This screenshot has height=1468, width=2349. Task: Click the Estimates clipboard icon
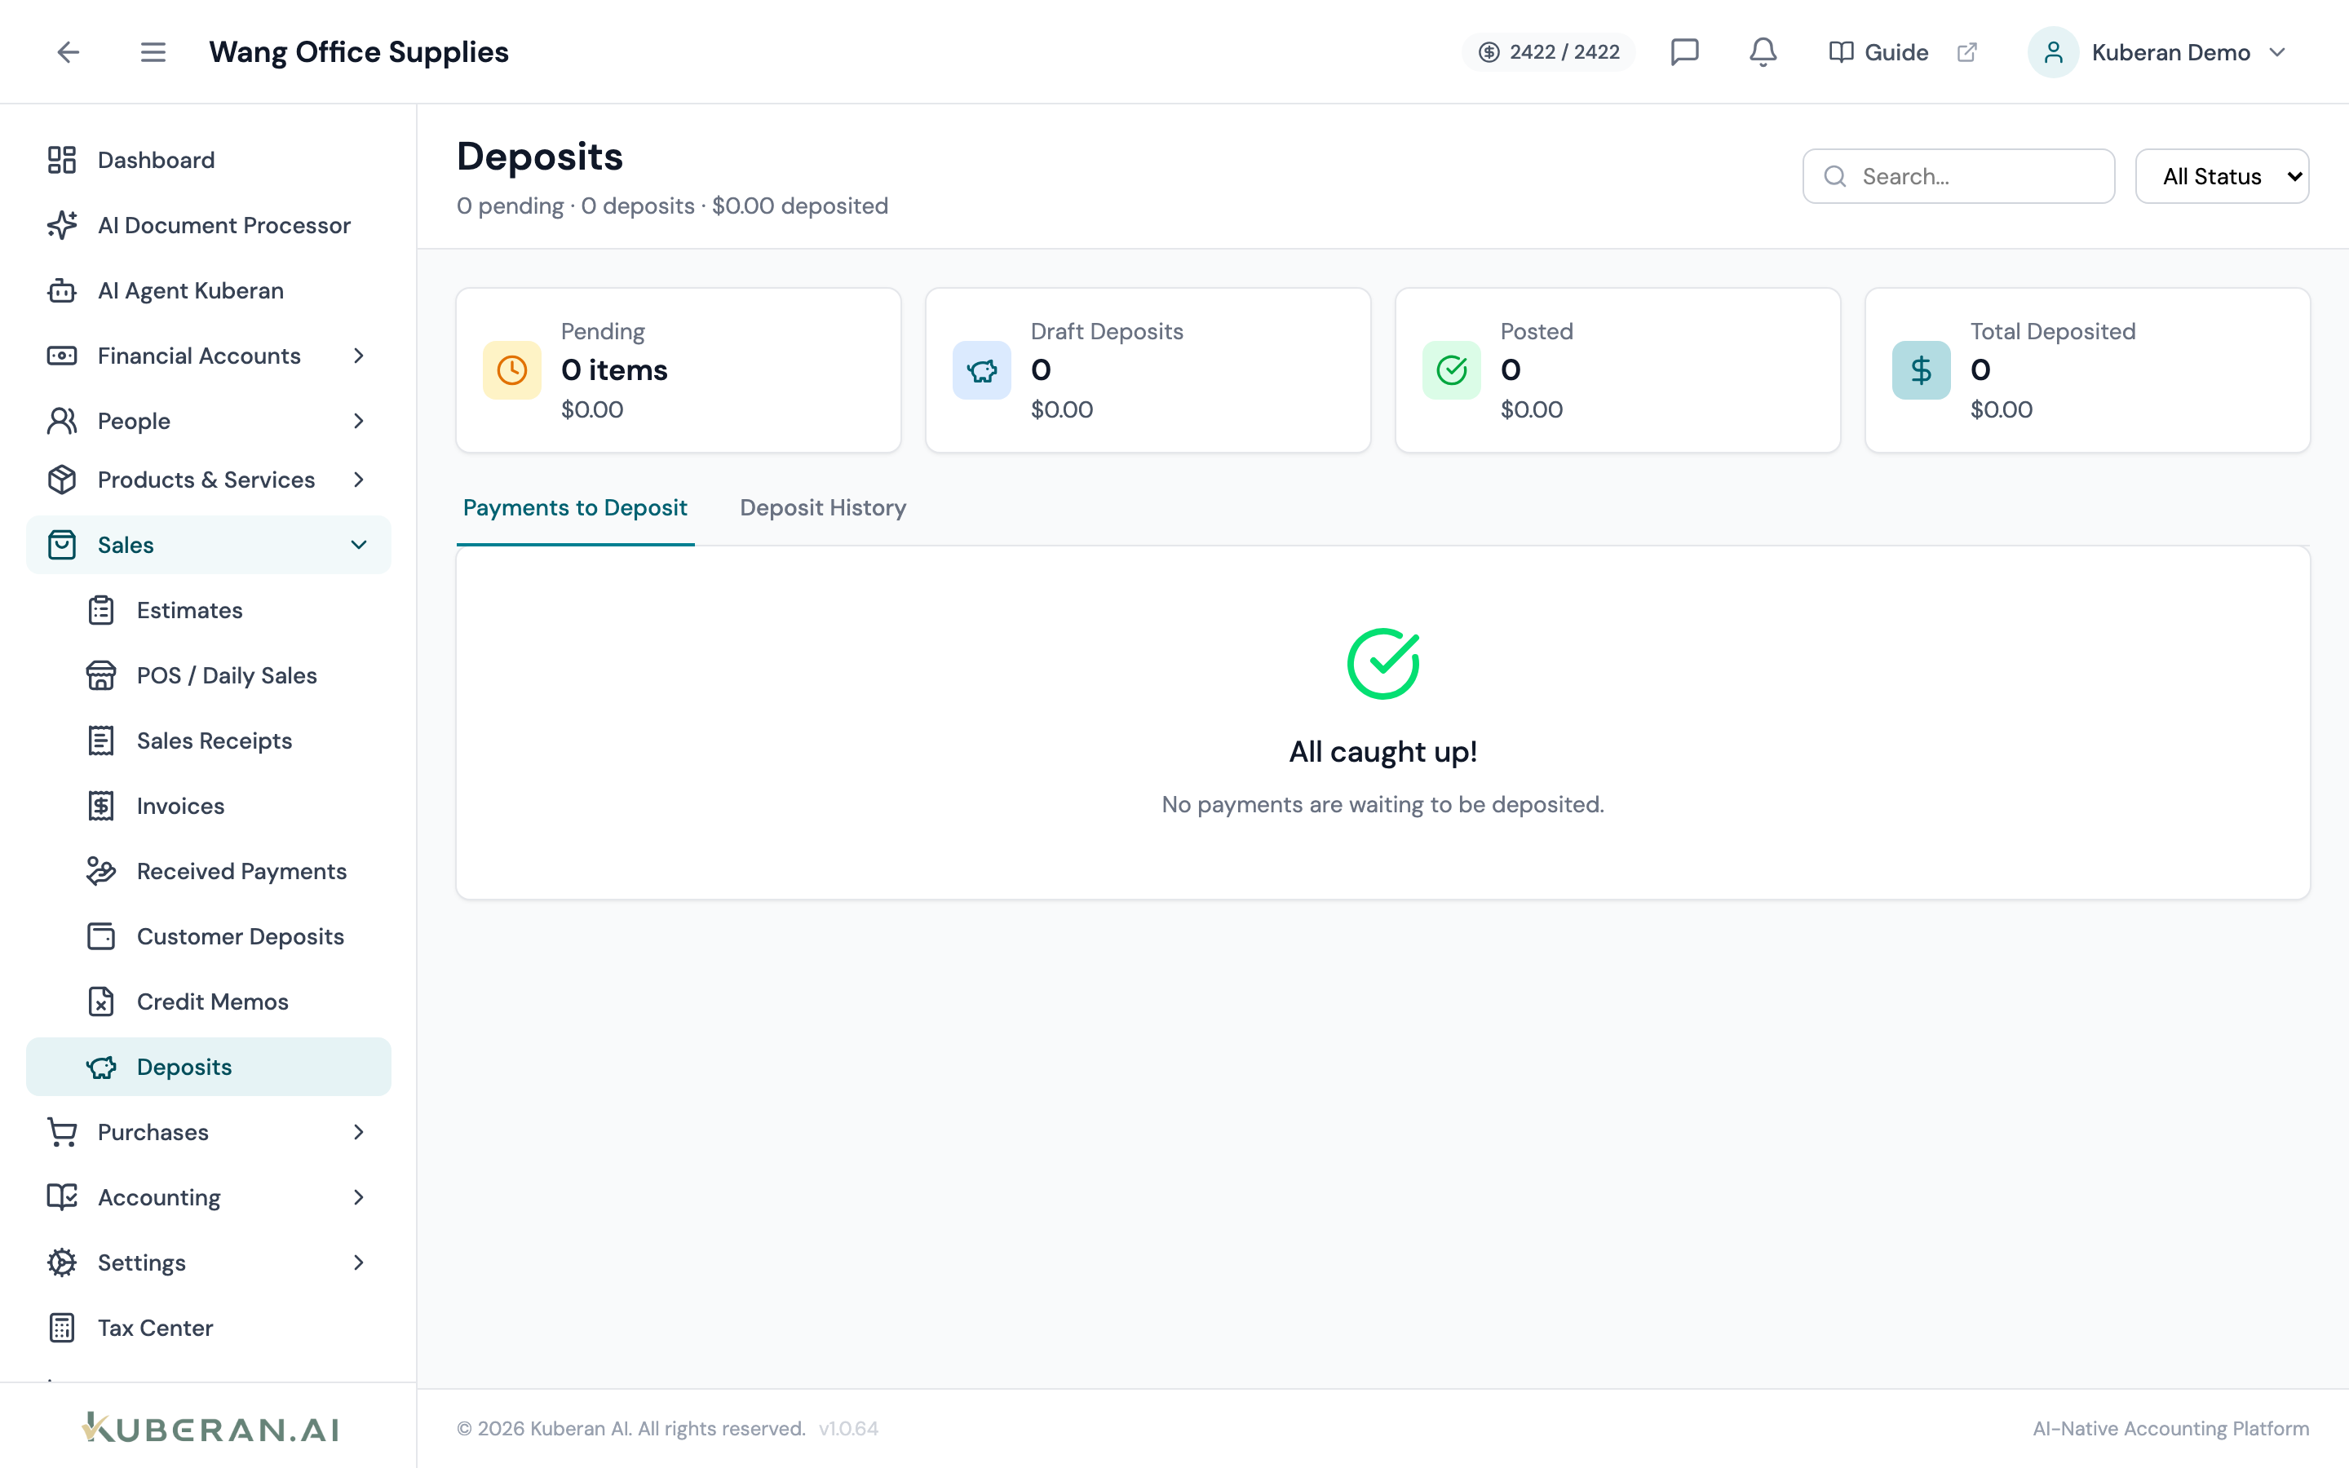coord(101,610)
